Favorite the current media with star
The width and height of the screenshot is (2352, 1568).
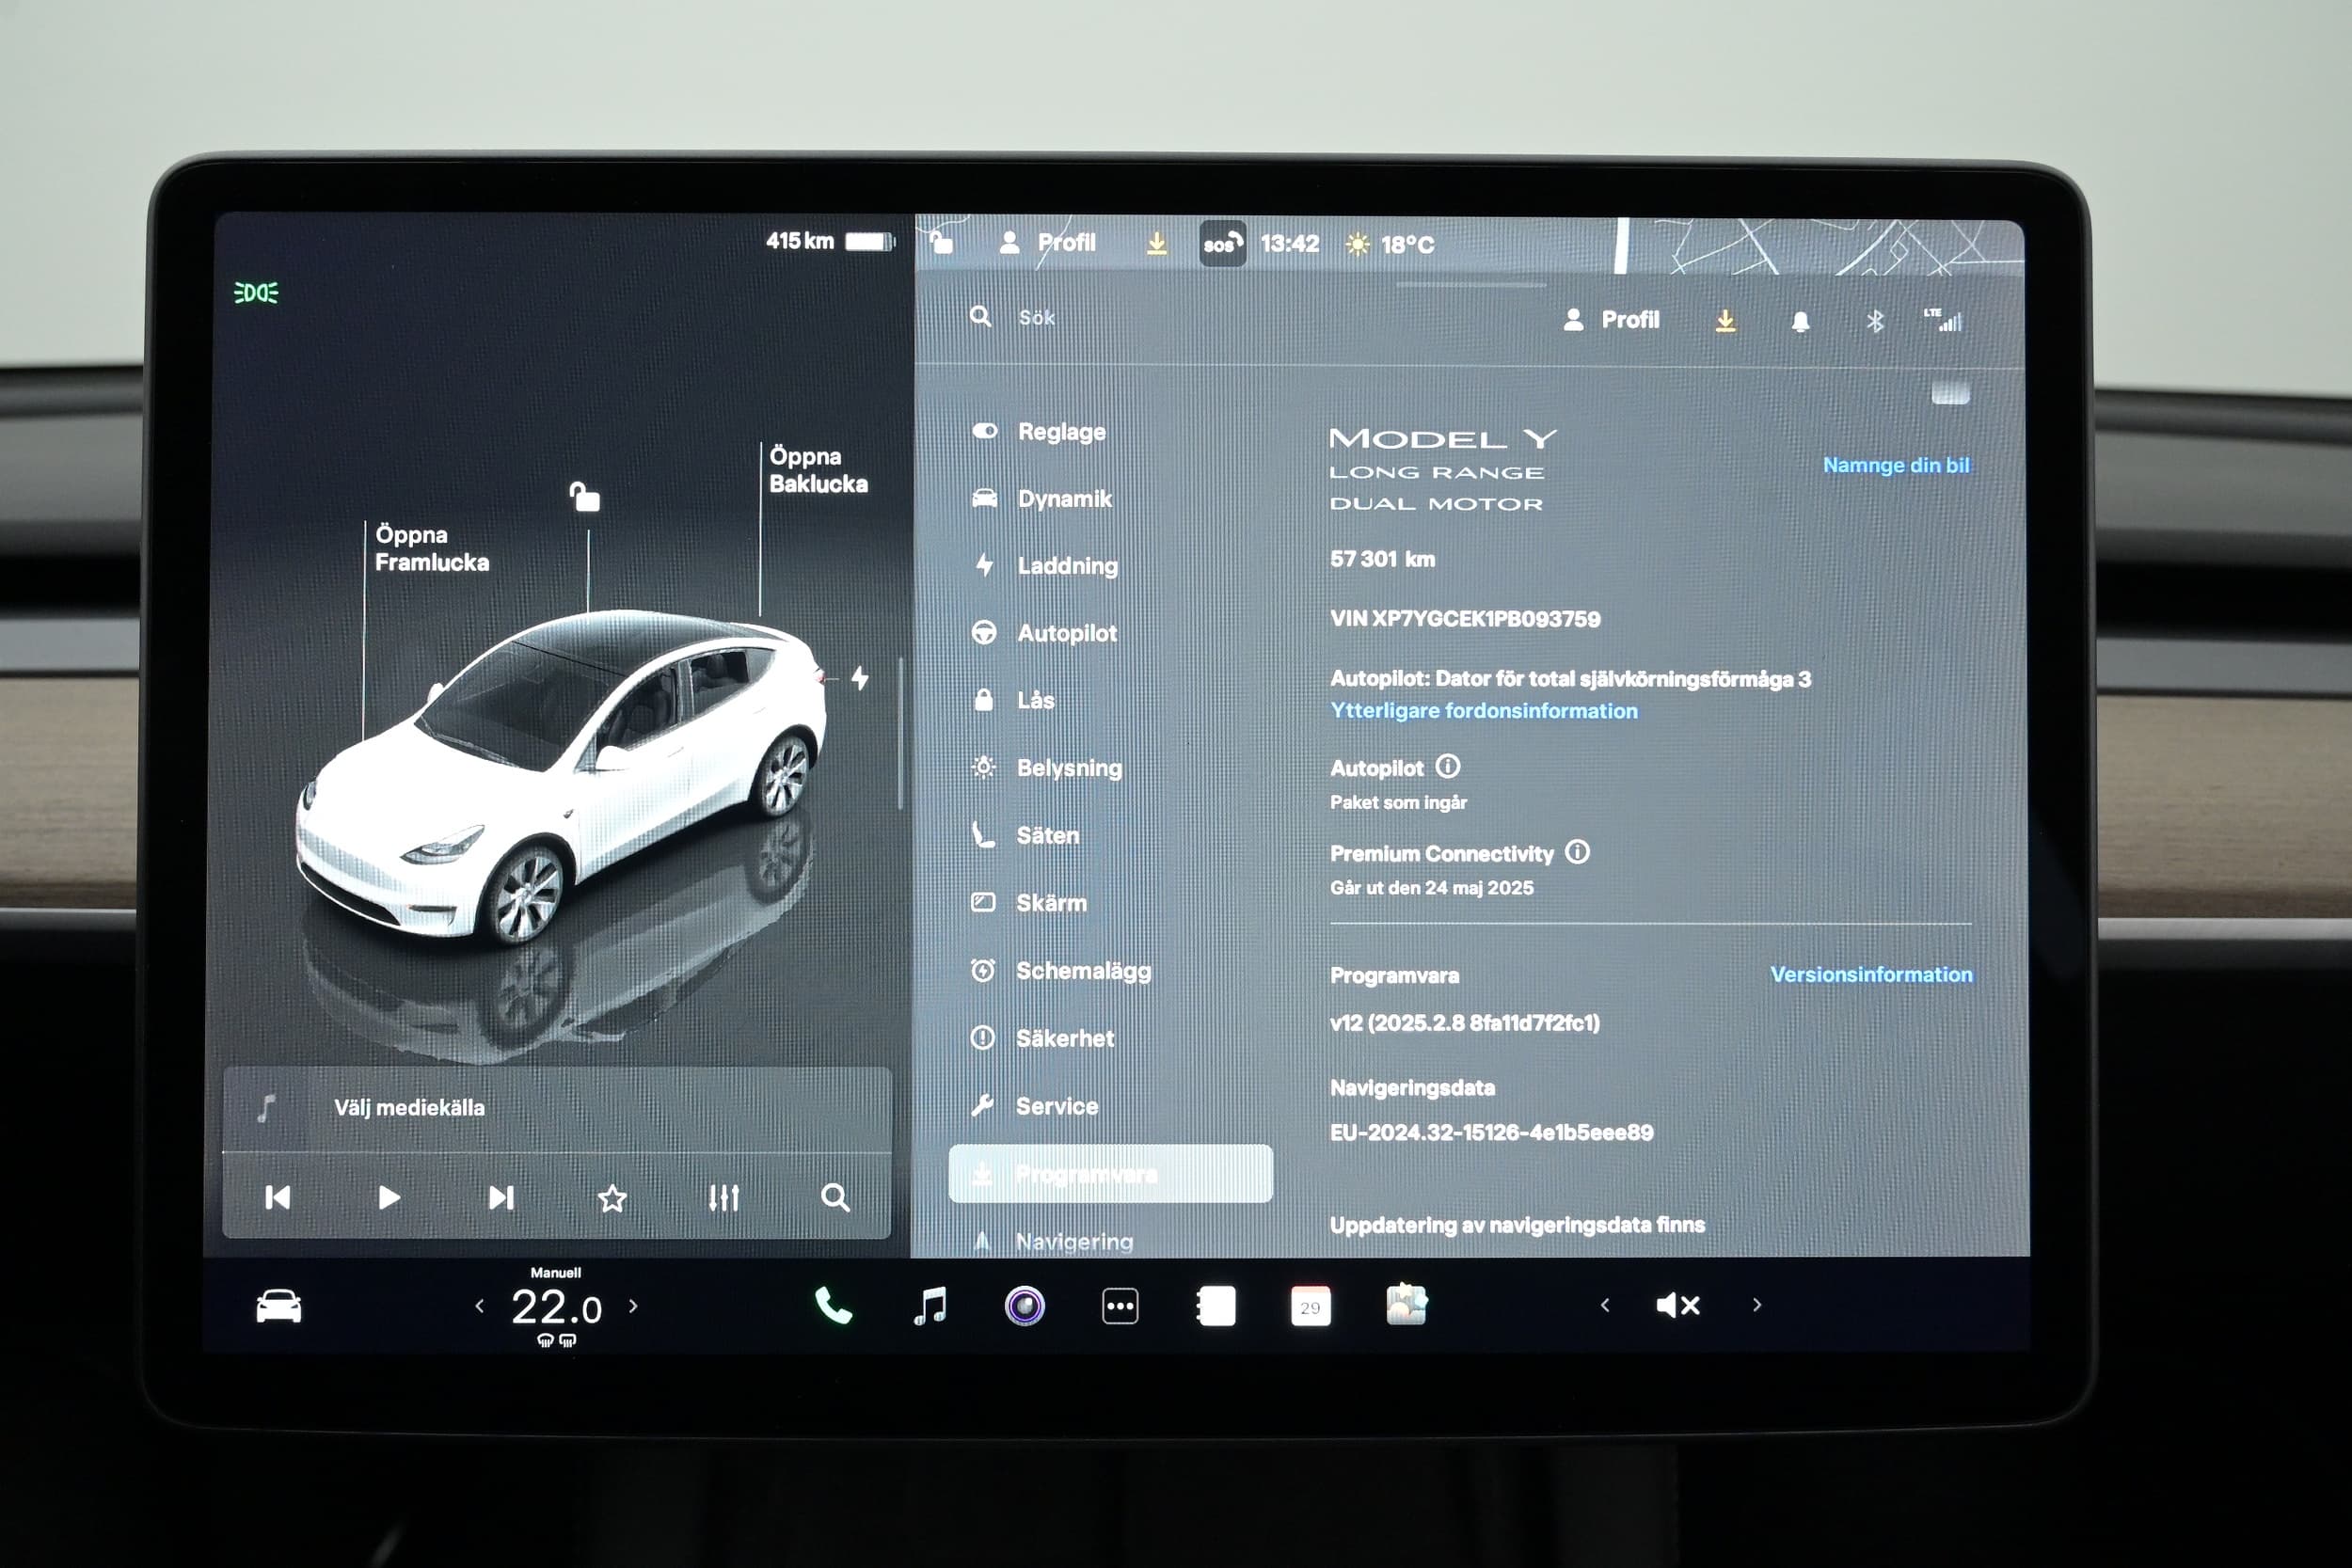tap(612, 1198)
